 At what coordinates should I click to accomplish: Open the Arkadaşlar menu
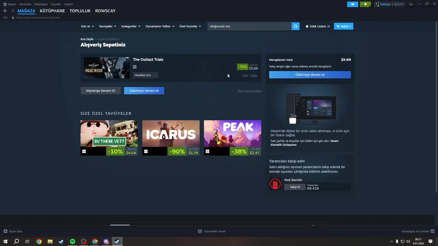[41, 4]
